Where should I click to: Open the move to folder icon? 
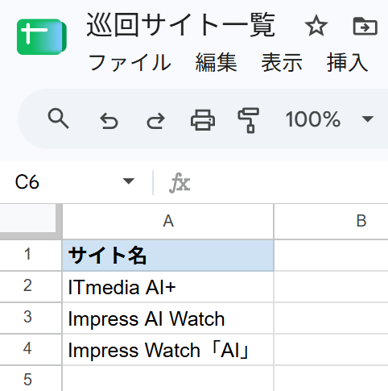365,26
